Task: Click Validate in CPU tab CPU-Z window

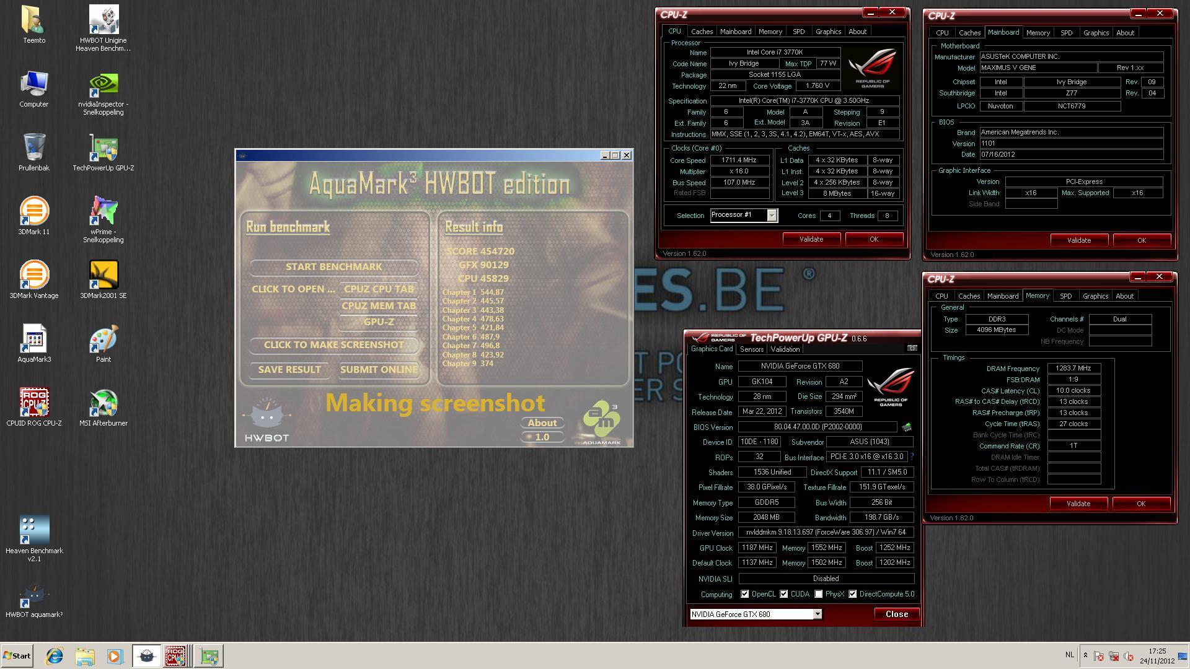Action: (x=811, y=239)
